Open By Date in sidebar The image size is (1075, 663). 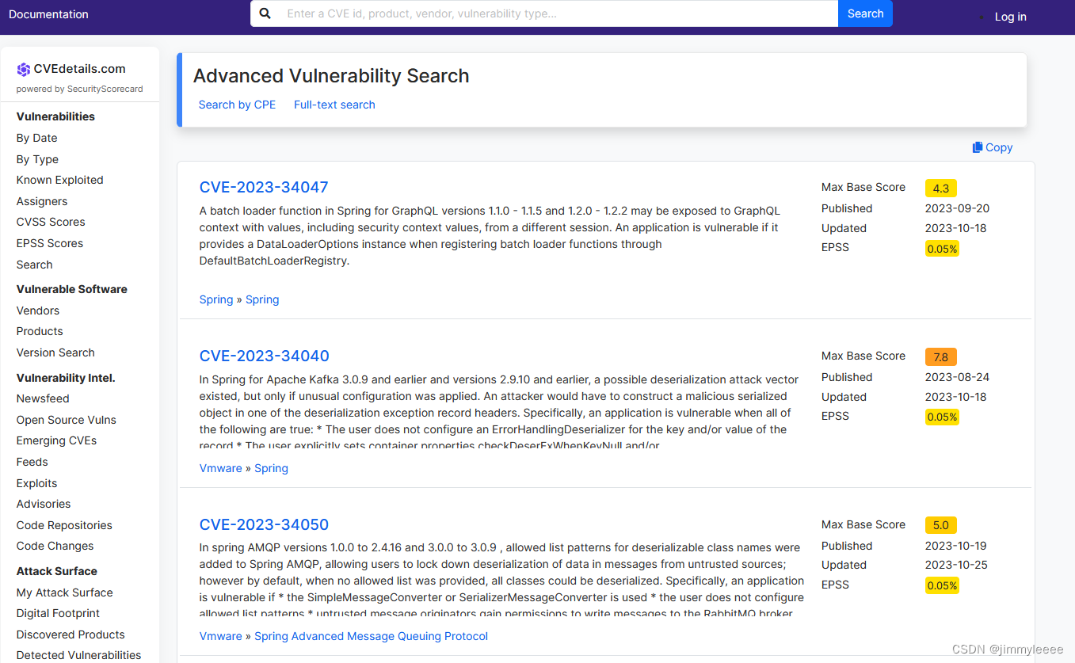(x=37, y=138)
